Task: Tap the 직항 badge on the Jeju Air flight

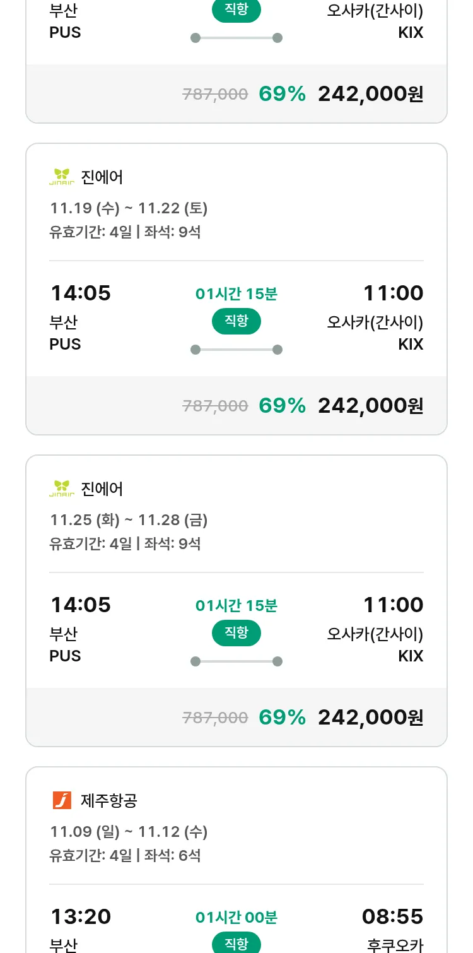Action: click(x=237, y=944)
